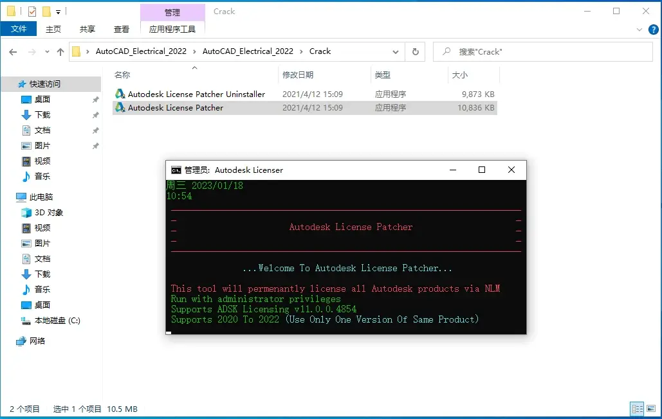The height and width of the screenshot is (419, 662).
Task: Click Crack in the address breadcrumb
Action: [320, 51]
